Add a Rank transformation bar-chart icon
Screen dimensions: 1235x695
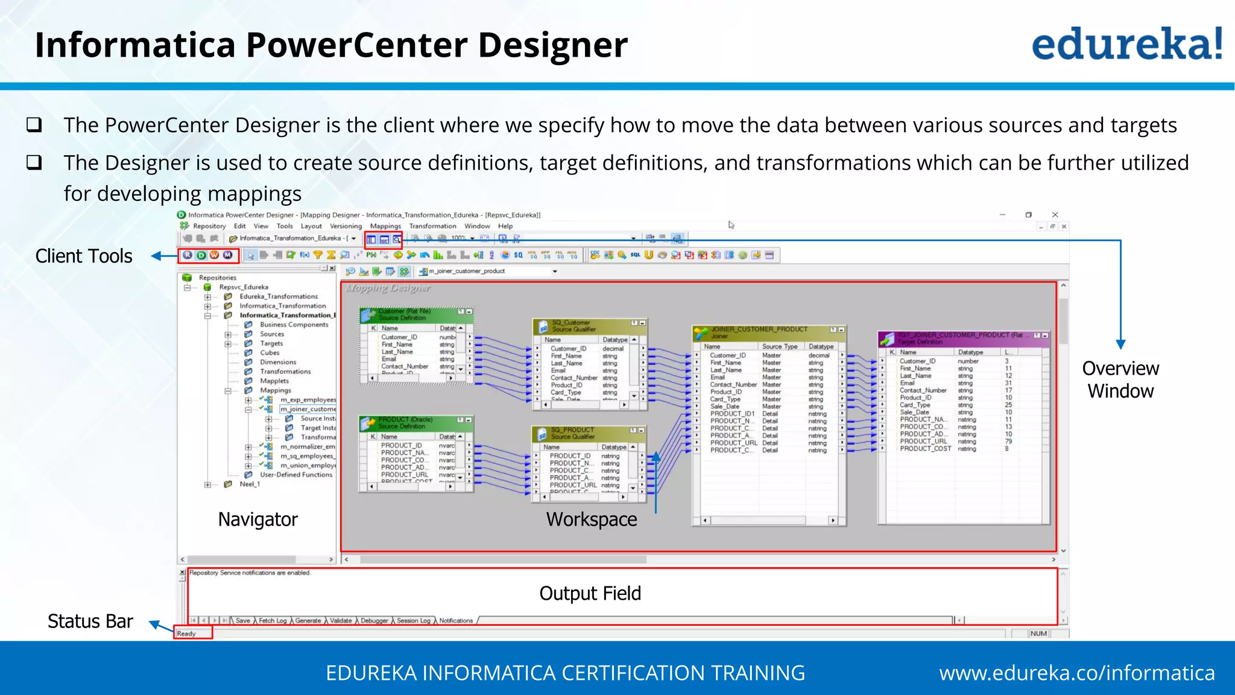coord(438,255)
